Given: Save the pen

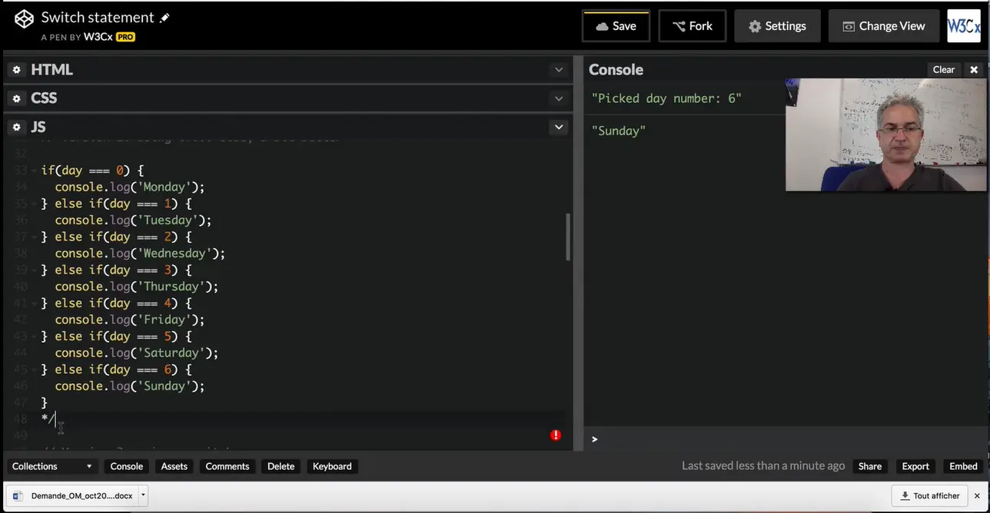Looking at the screenshot, I should [616, 26].
